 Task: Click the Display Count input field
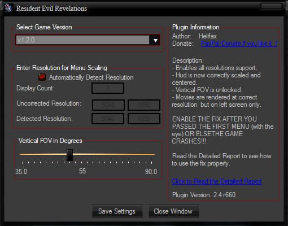click(108, 88)
